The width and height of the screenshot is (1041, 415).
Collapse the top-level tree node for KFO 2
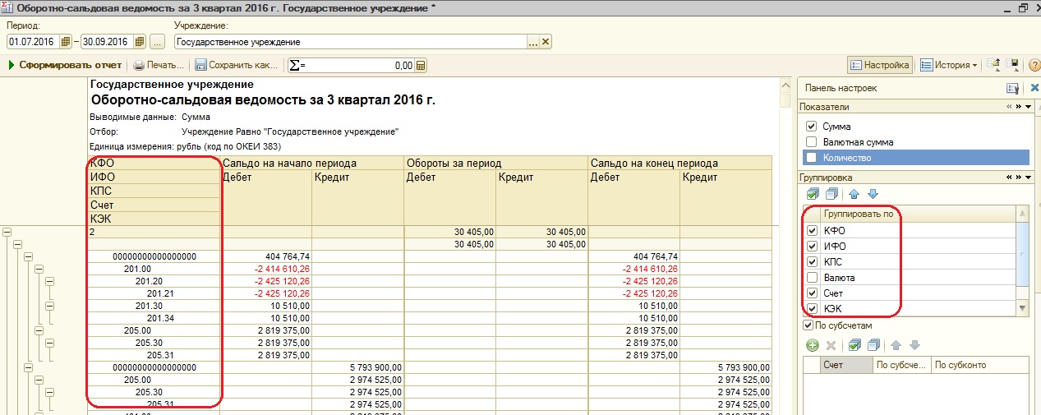[7, 233]
